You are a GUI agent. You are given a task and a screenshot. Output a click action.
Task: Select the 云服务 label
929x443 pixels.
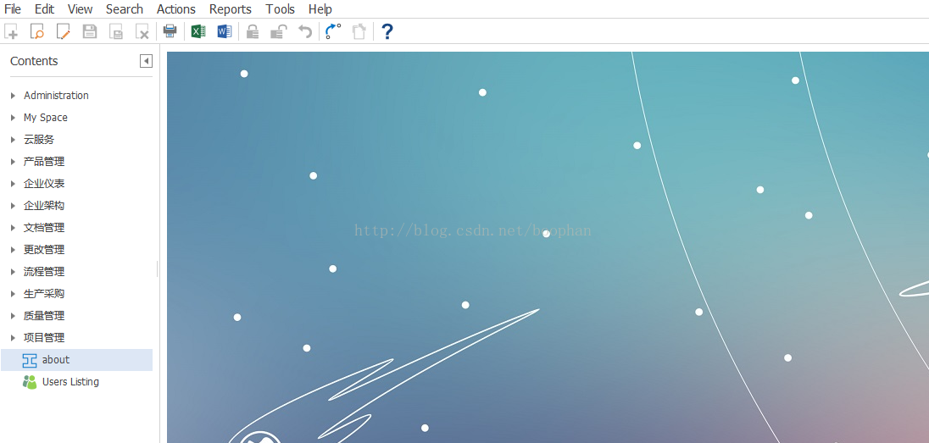coord(39,140)
